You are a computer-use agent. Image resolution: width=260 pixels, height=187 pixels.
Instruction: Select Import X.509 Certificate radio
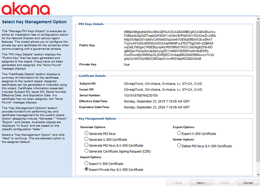pyautogui.click(x=87, y=163)
